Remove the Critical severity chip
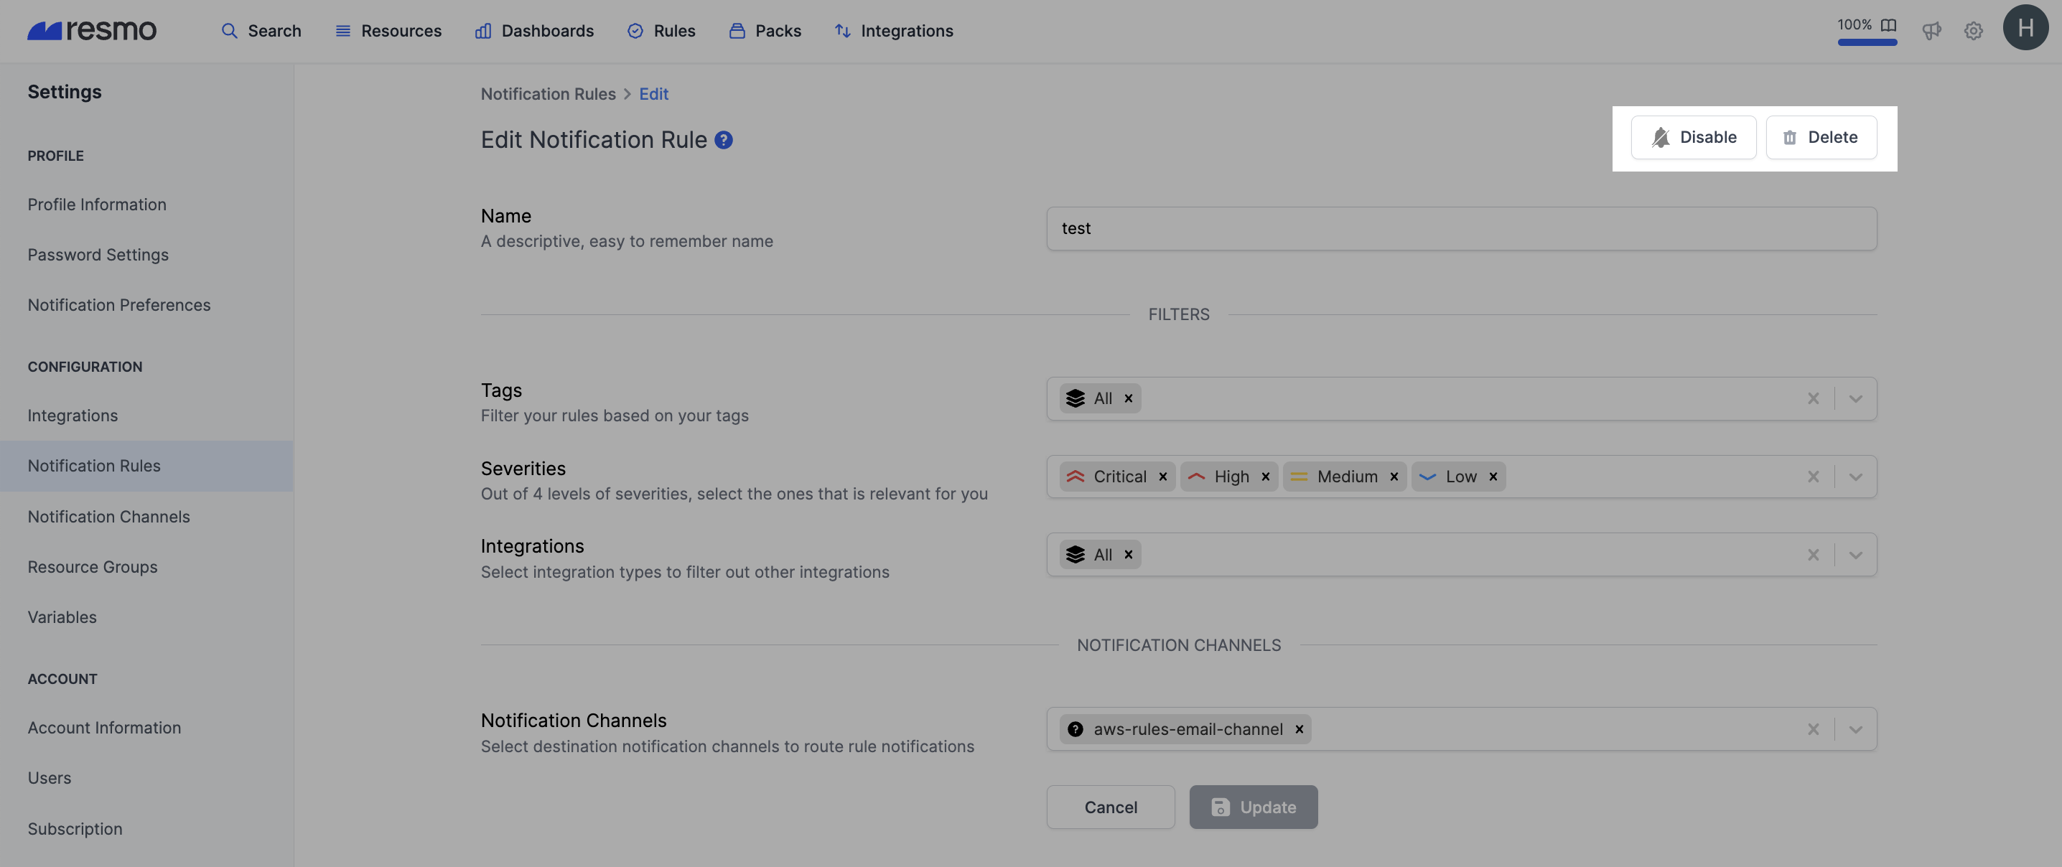Screen dimensions: 2062x867 [x=1162, y=477]
